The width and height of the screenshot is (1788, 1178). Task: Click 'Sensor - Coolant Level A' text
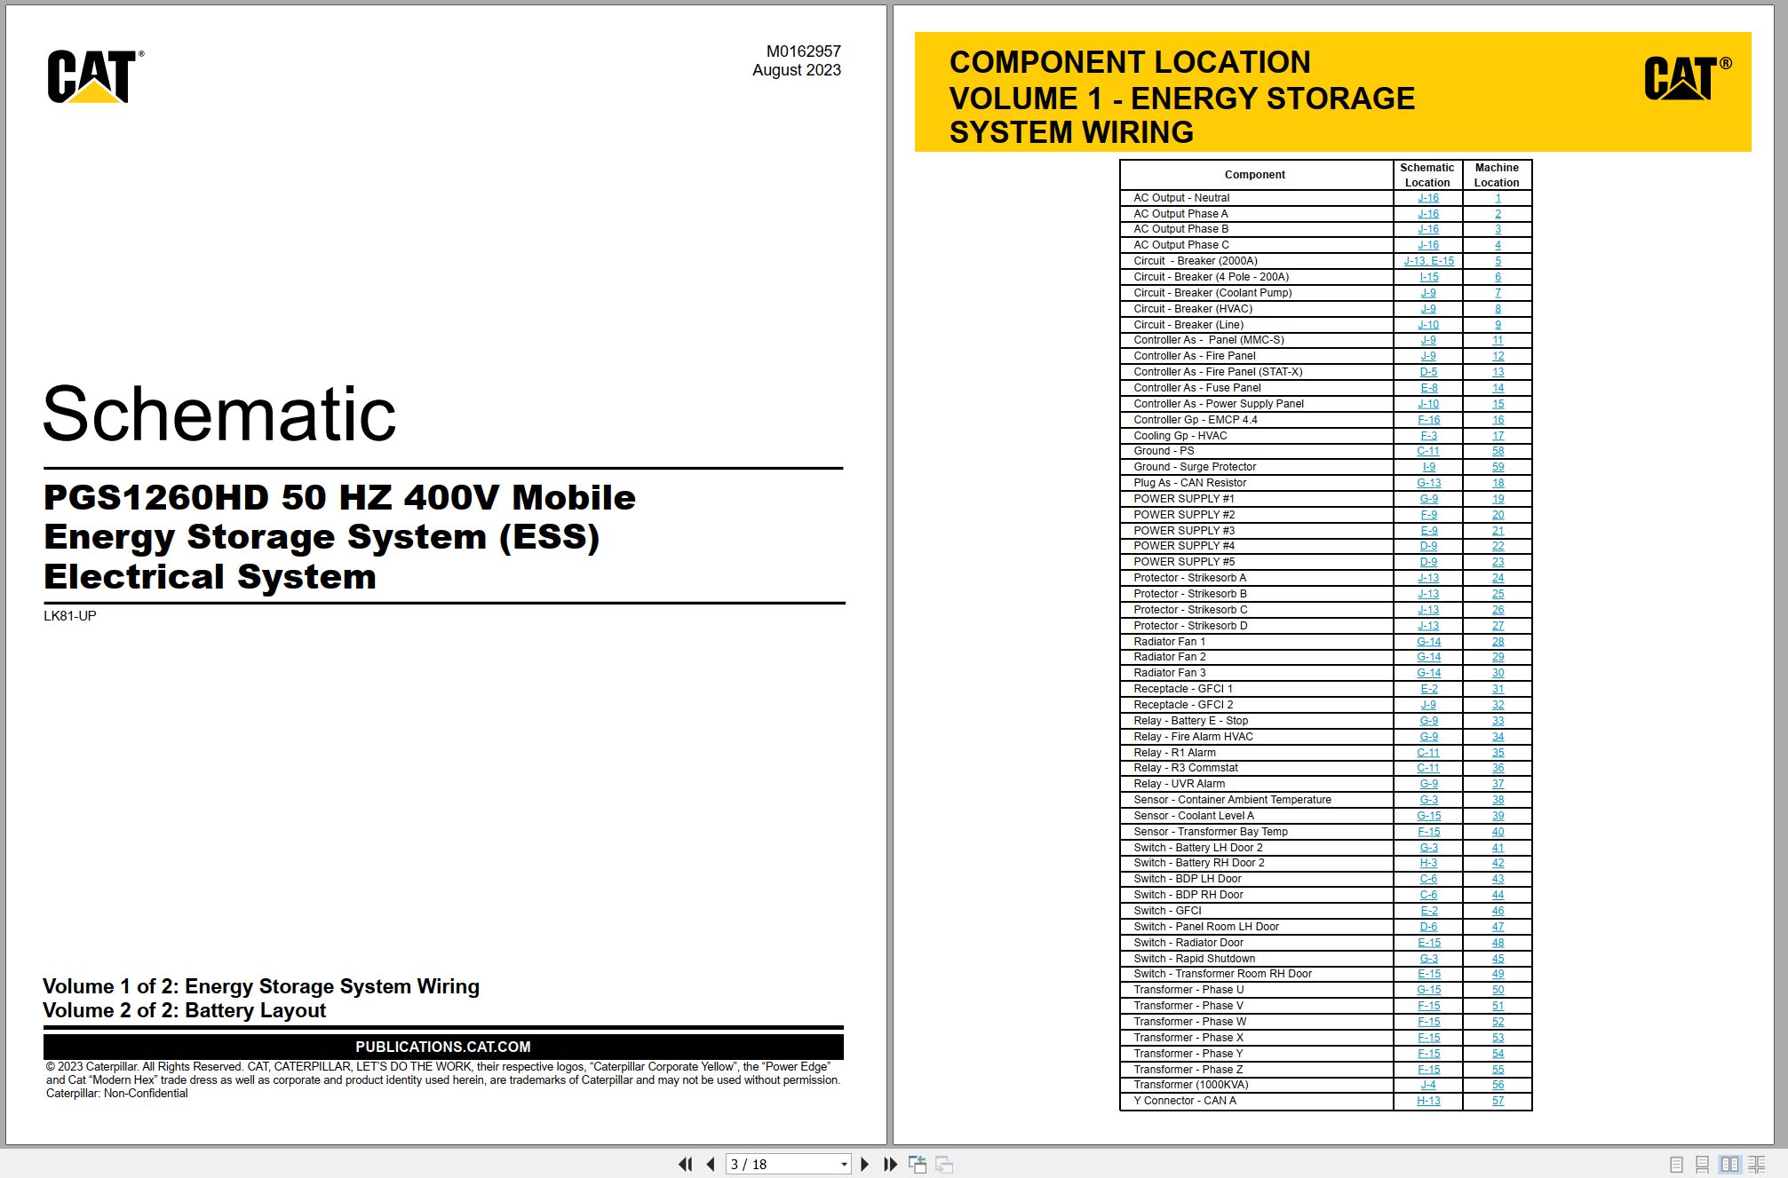coord(1194,816)
